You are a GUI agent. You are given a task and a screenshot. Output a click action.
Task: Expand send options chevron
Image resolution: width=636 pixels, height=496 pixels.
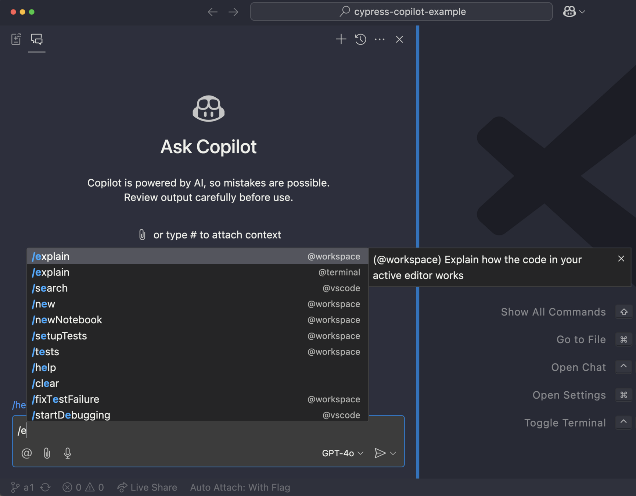point(393,453)
